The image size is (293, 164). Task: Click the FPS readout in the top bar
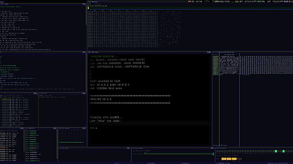tap(191, 1)
